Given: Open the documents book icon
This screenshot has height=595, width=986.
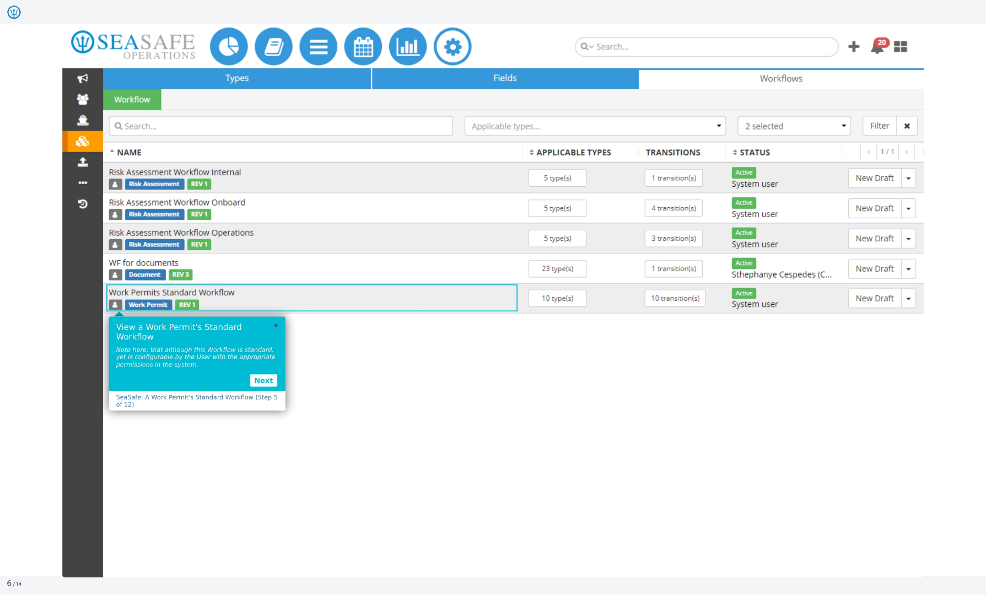Looking at the screenshot, I should coord(273,47).
